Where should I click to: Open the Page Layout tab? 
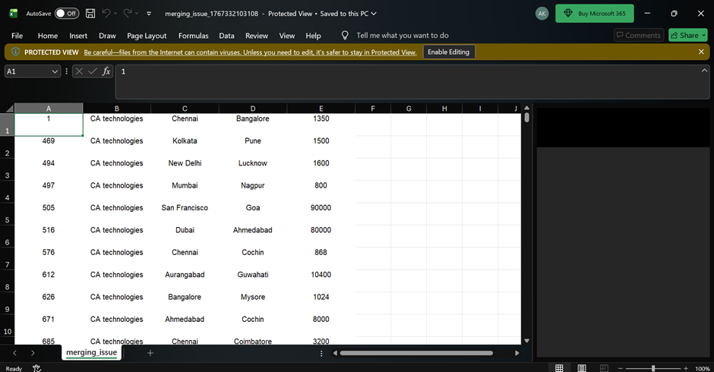[x=147, y=36]
